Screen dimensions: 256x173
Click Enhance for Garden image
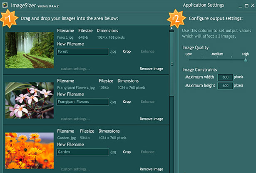(x=147, y=152)
